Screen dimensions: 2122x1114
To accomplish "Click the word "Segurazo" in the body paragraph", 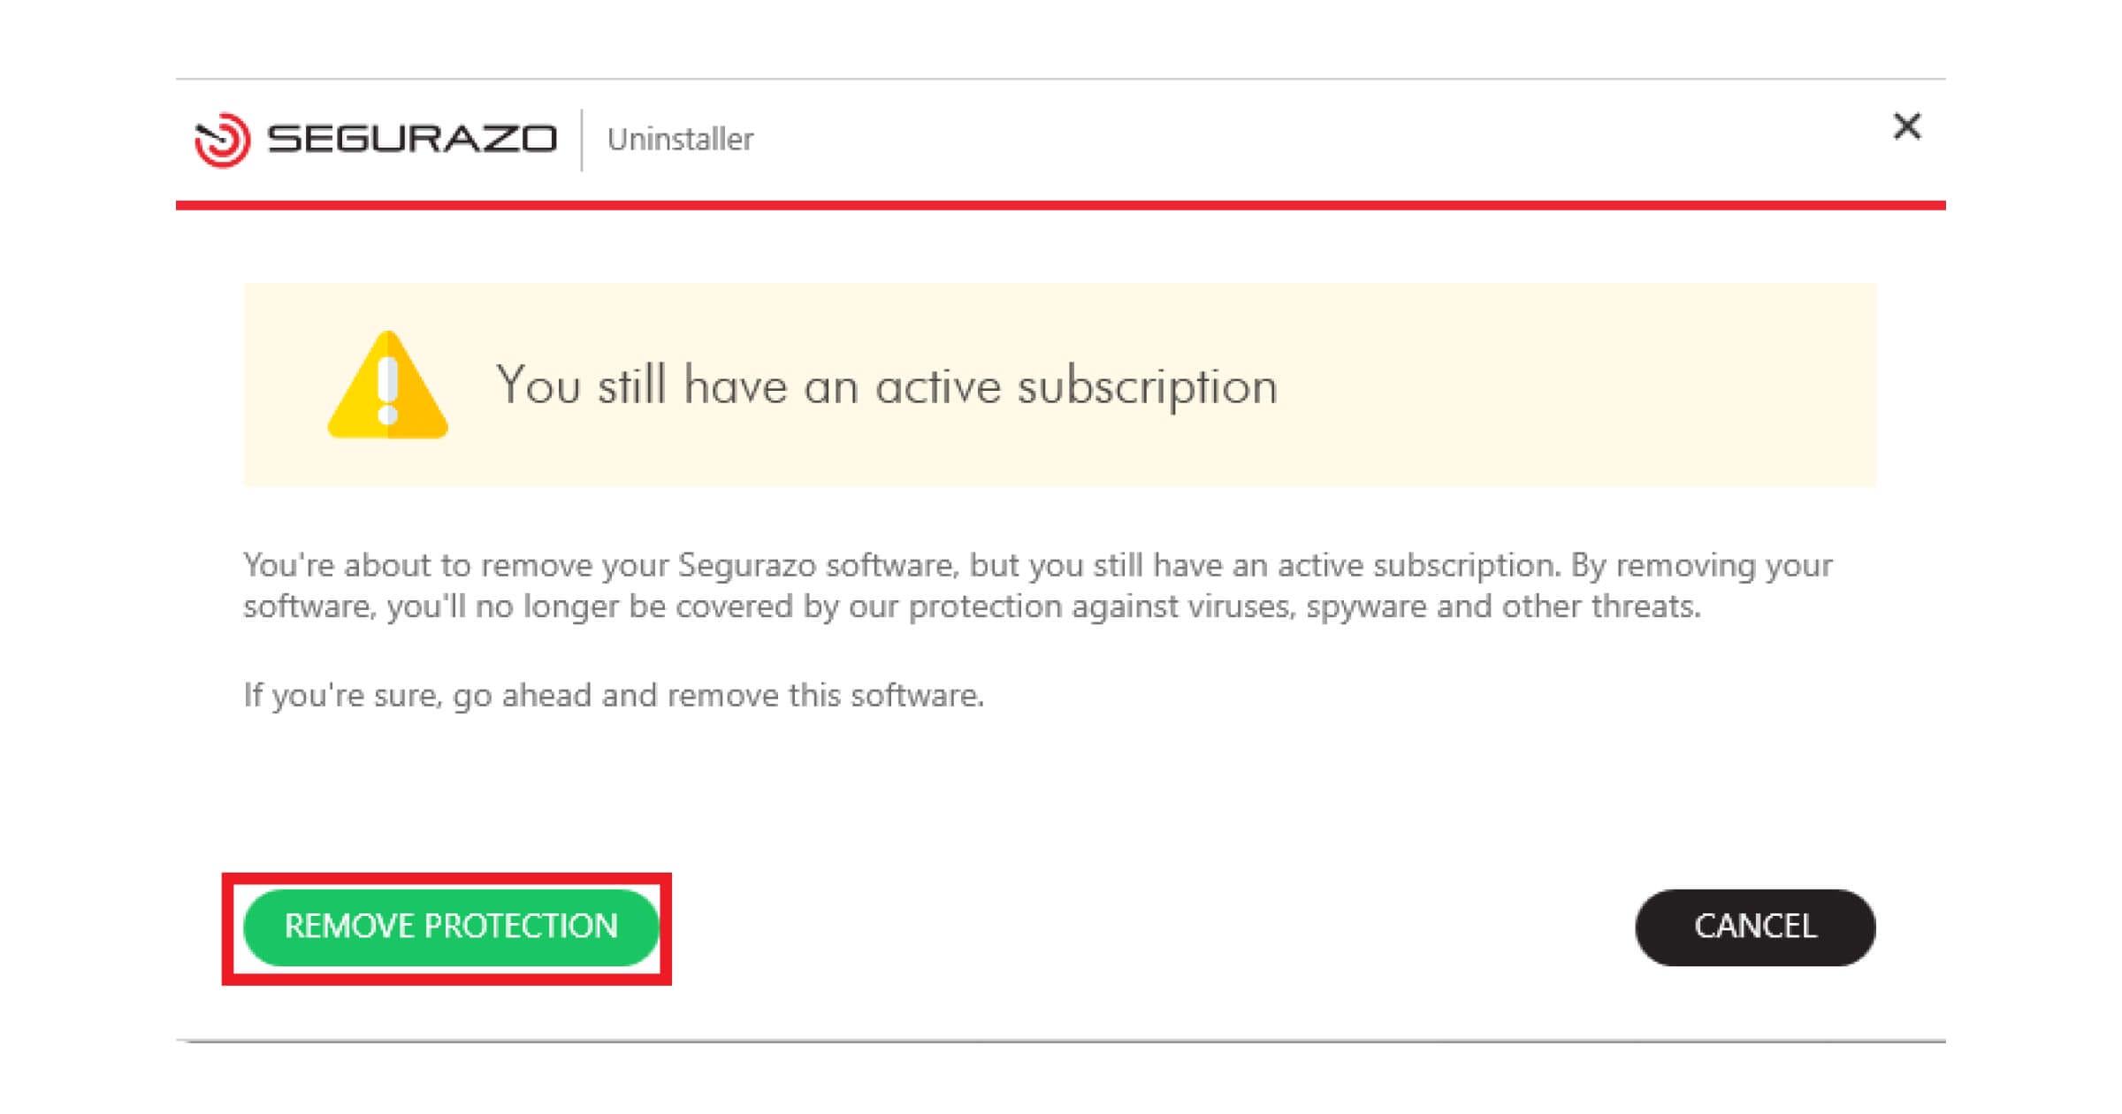I will coord(747,565).
